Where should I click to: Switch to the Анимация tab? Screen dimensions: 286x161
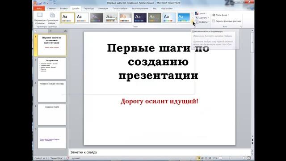click(x=103, y=8)
